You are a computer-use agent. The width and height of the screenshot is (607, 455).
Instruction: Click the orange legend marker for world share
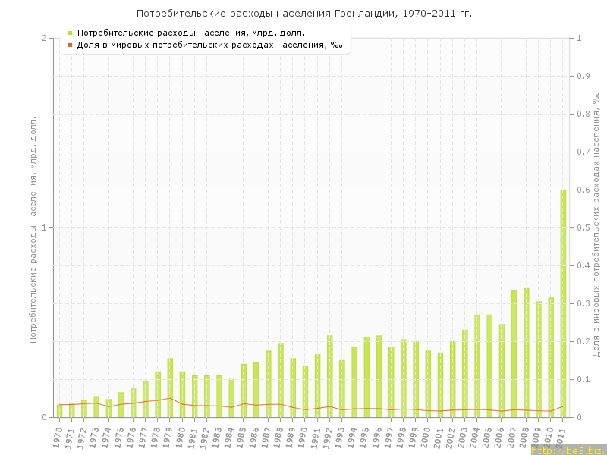(x=70, y=45)
